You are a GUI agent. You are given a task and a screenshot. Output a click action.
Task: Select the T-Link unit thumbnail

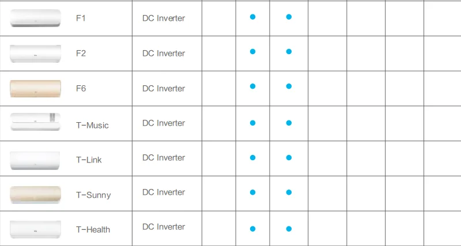tap(35, 160)
